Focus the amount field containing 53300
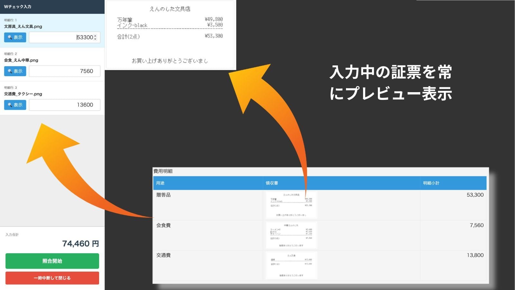Screen dimensions: 515x290 coord(61,37)
